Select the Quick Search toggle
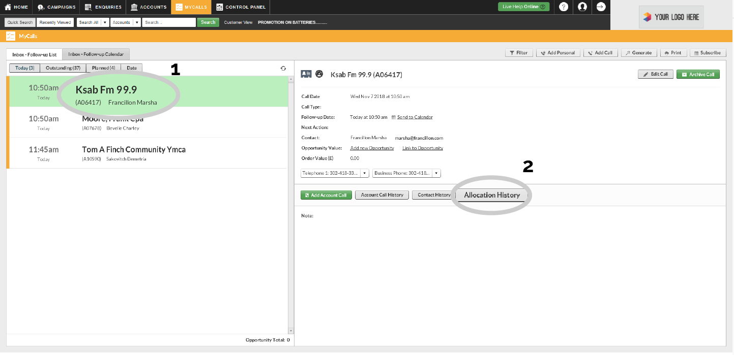Image resolution: width=734 pixels, height=355 pixels. (x=20, y=22)
